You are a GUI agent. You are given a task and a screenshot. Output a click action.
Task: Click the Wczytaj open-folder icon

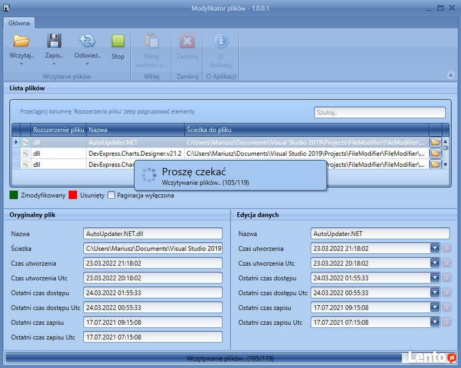click(x=22, y=41)
